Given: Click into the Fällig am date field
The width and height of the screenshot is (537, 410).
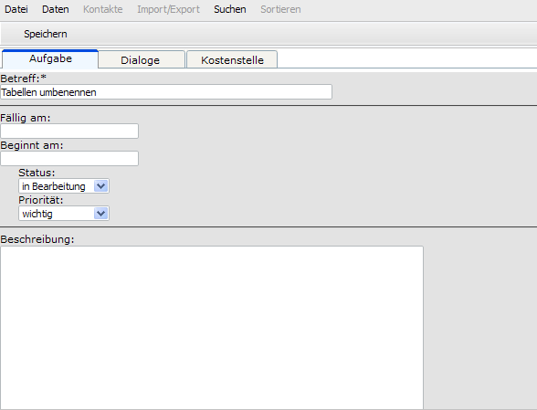Looking at the screenshot, I should (69, 131).
